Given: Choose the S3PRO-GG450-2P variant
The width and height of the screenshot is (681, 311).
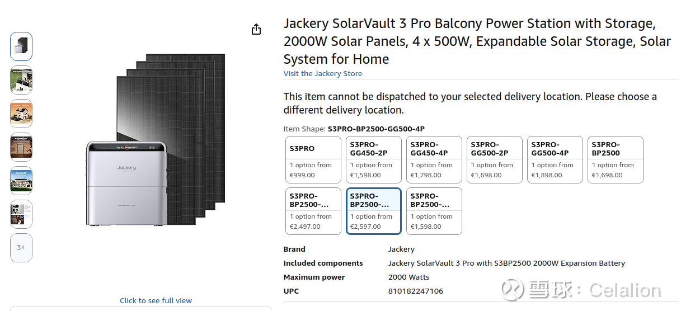Looking at the screenshot, I should click(x=374, y=159).
